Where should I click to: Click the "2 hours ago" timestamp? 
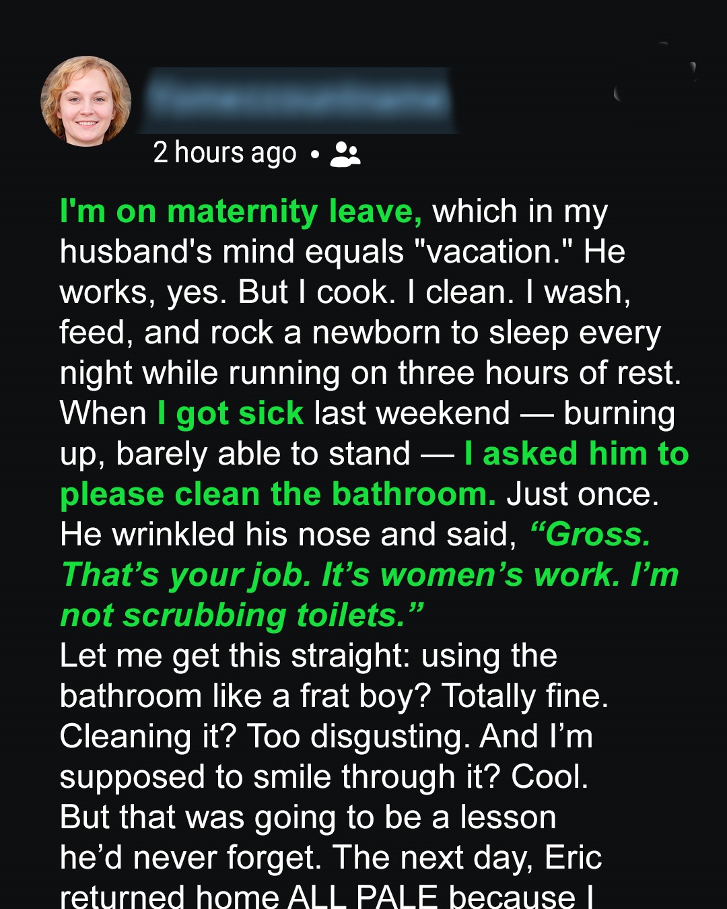(x=225, y=154)
